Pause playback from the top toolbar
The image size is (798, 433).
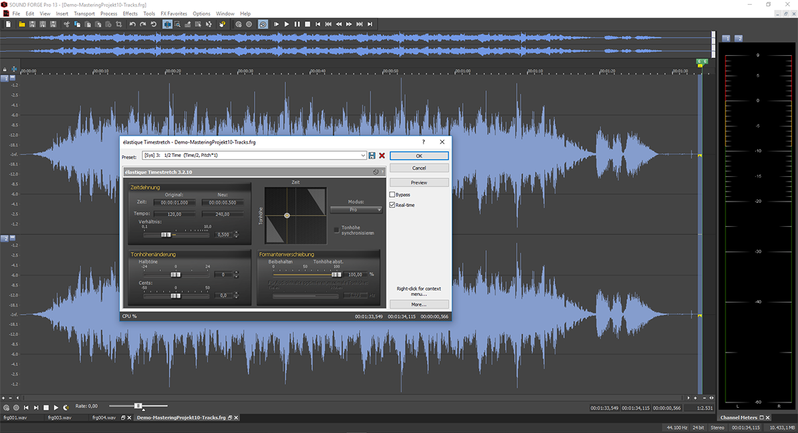(x=297, y=23)
